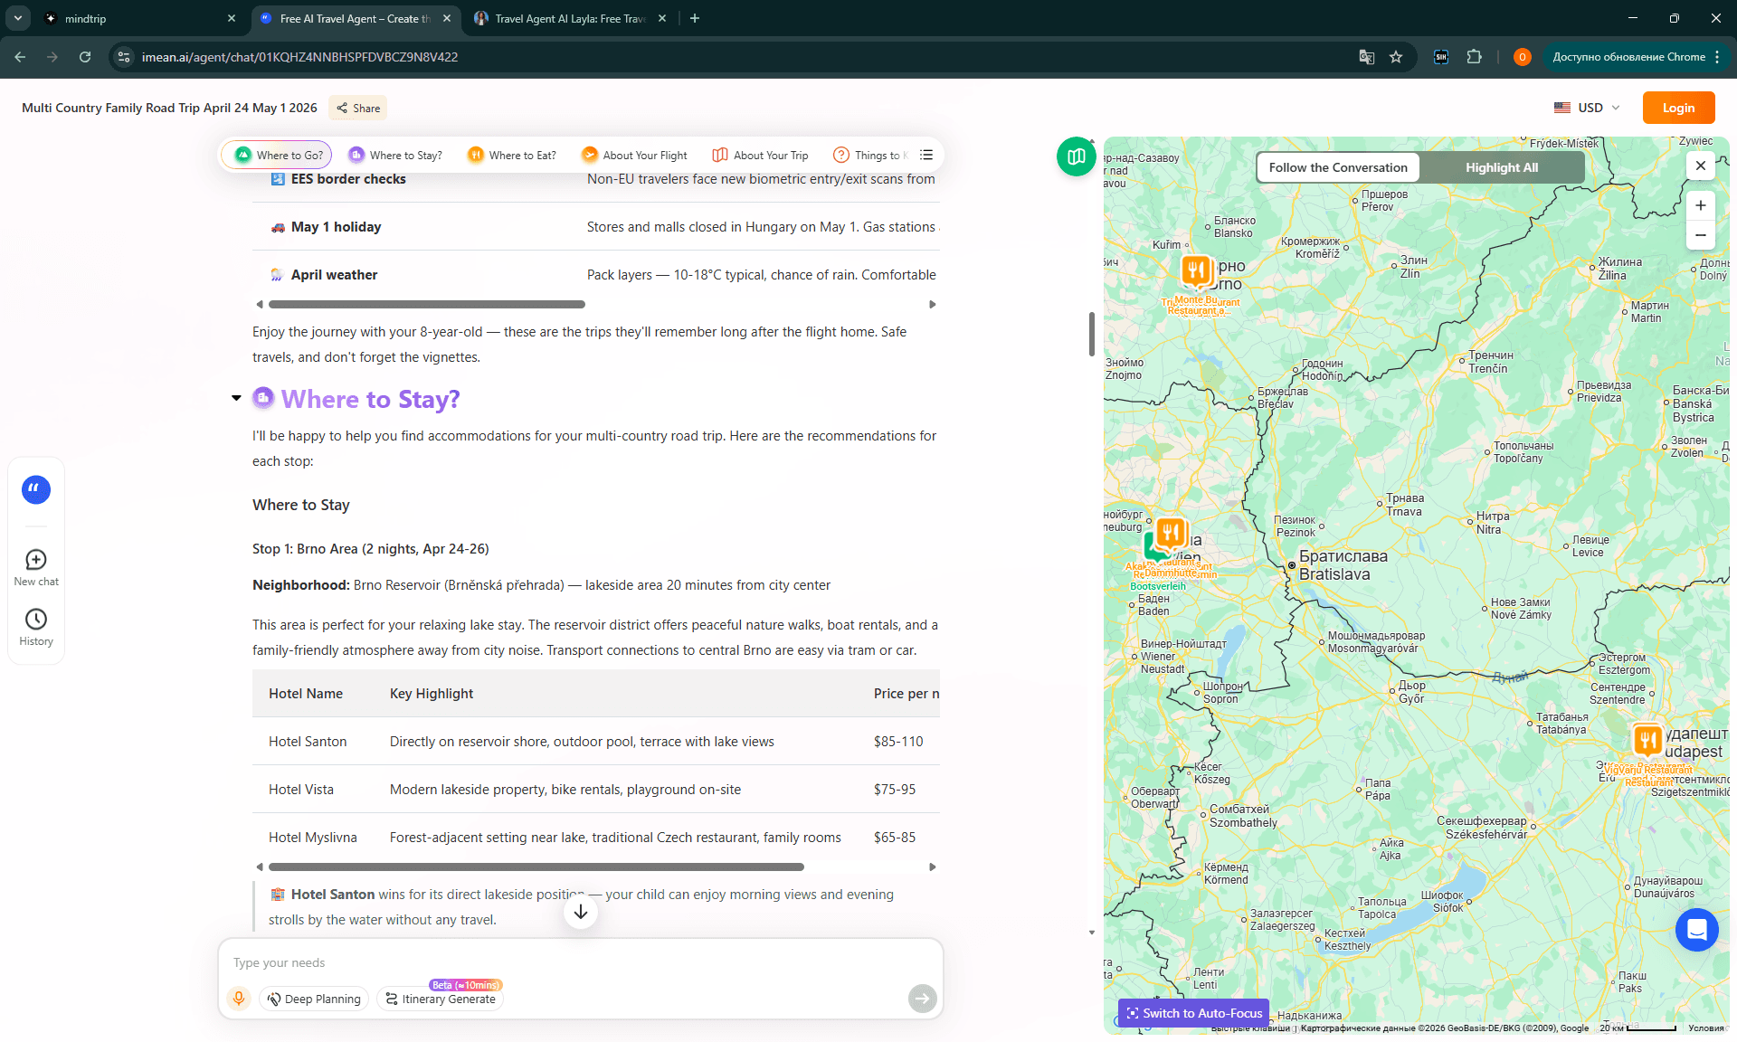Start a New chat
Image resolution: width=1737 pixels, height=1042 pixels.
pyautogui.click(x=36, y=568)
